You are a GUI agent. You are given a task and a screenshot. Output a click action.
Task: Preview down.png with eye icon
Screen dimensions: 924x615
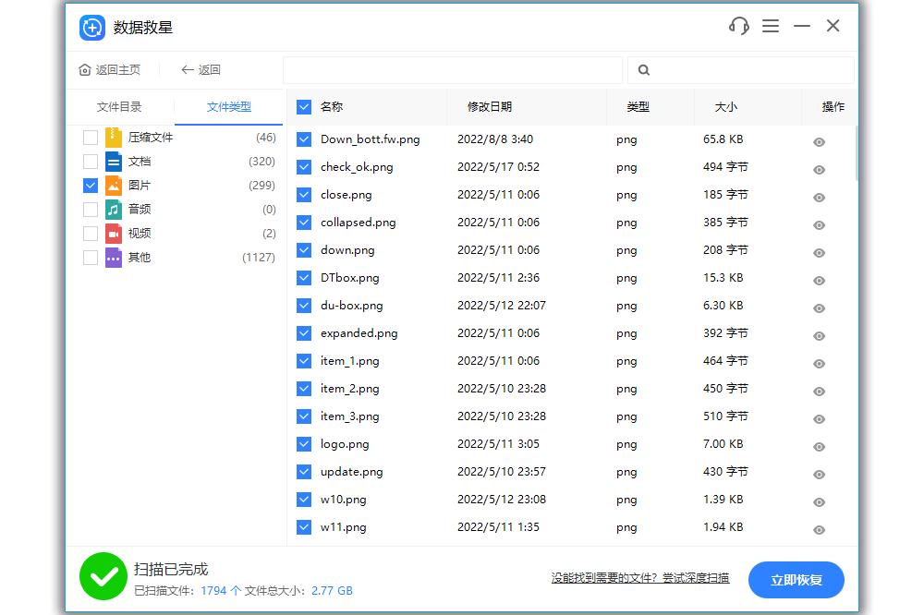pyautogui.click(x=819, y=253)
